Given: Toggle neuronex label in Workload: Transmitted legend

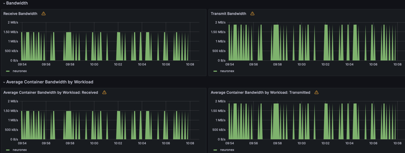Looking at the screenshot, I should coord(227,150).
